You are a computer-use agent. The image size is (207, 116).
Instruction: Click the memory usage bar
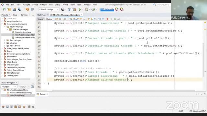point(107,9)
